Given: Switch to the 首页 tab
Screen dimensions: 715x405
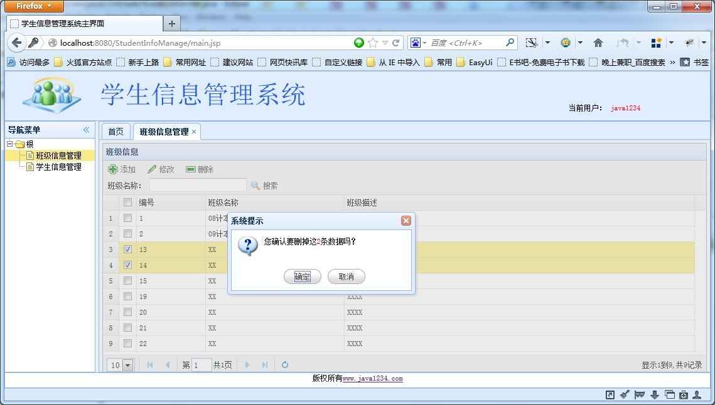Looking at the screenshot, I should click(115, 131).
